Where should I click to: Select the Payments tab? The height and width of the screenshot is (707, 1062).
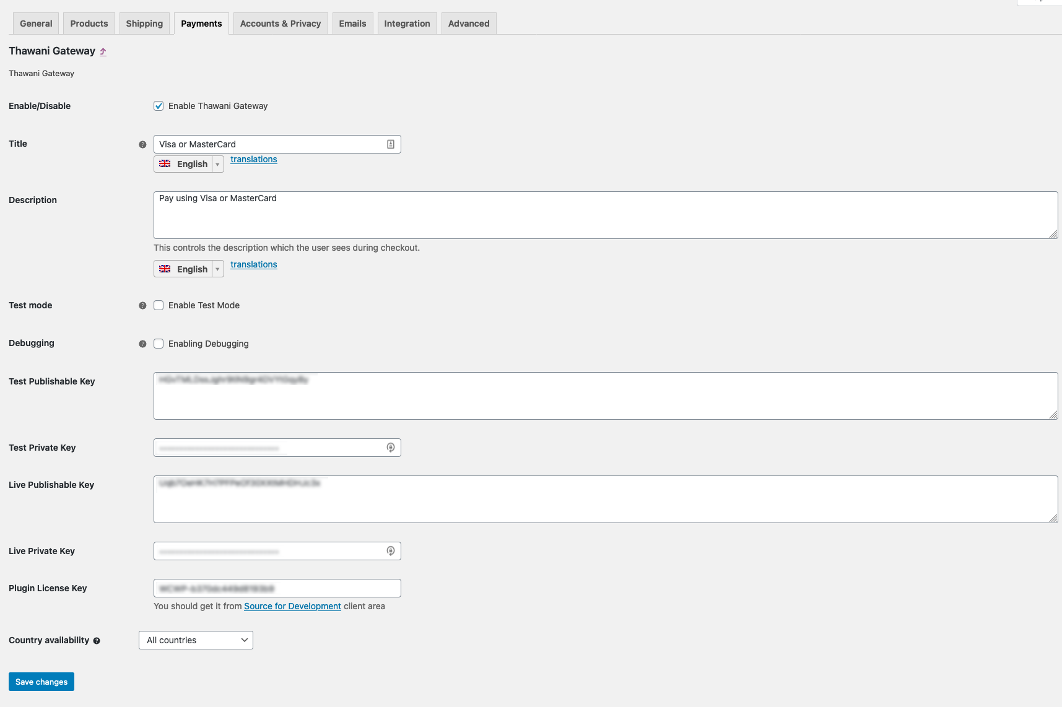coord(201,24)
